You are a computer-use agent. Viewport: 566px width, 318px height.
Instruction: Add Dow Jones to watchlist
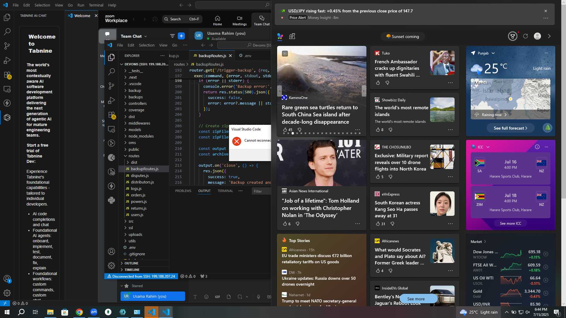pos(546,254)
